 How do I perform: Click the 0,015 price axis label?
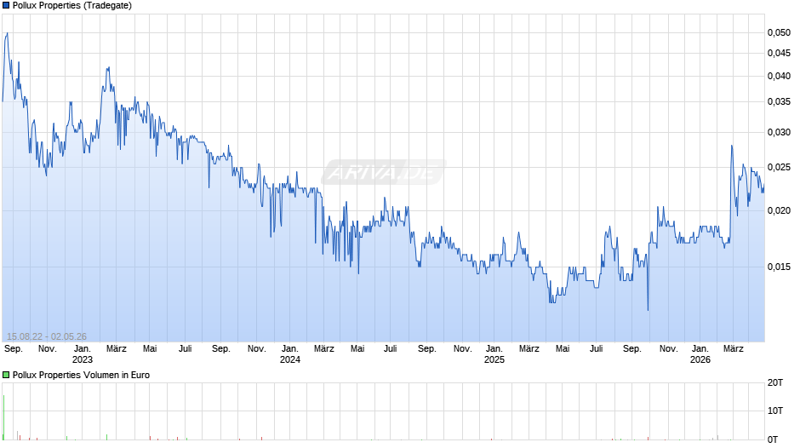[x=779, y=267]
